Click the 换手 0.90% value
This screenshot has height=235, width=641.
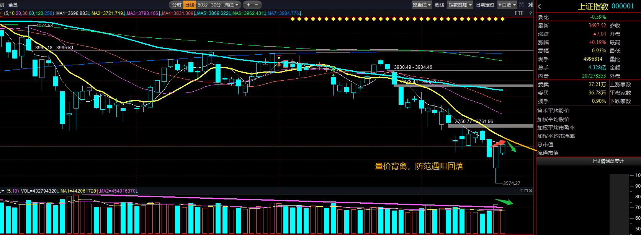coord(599,101)
